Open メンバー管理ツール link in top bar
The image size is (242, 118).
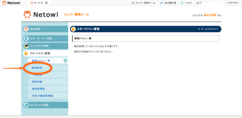click(145, 3)
